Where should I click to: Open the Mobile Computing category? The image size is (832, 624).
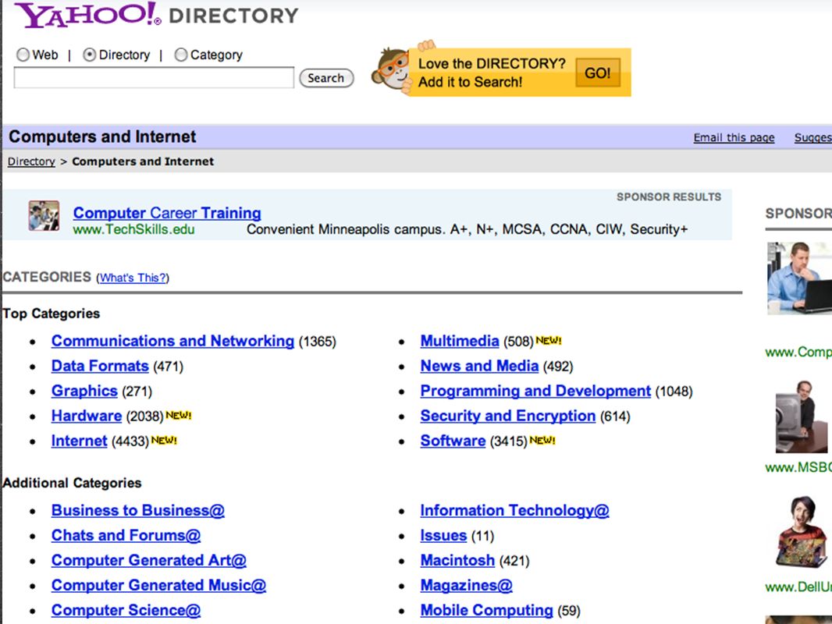click(x=486, y=610)
